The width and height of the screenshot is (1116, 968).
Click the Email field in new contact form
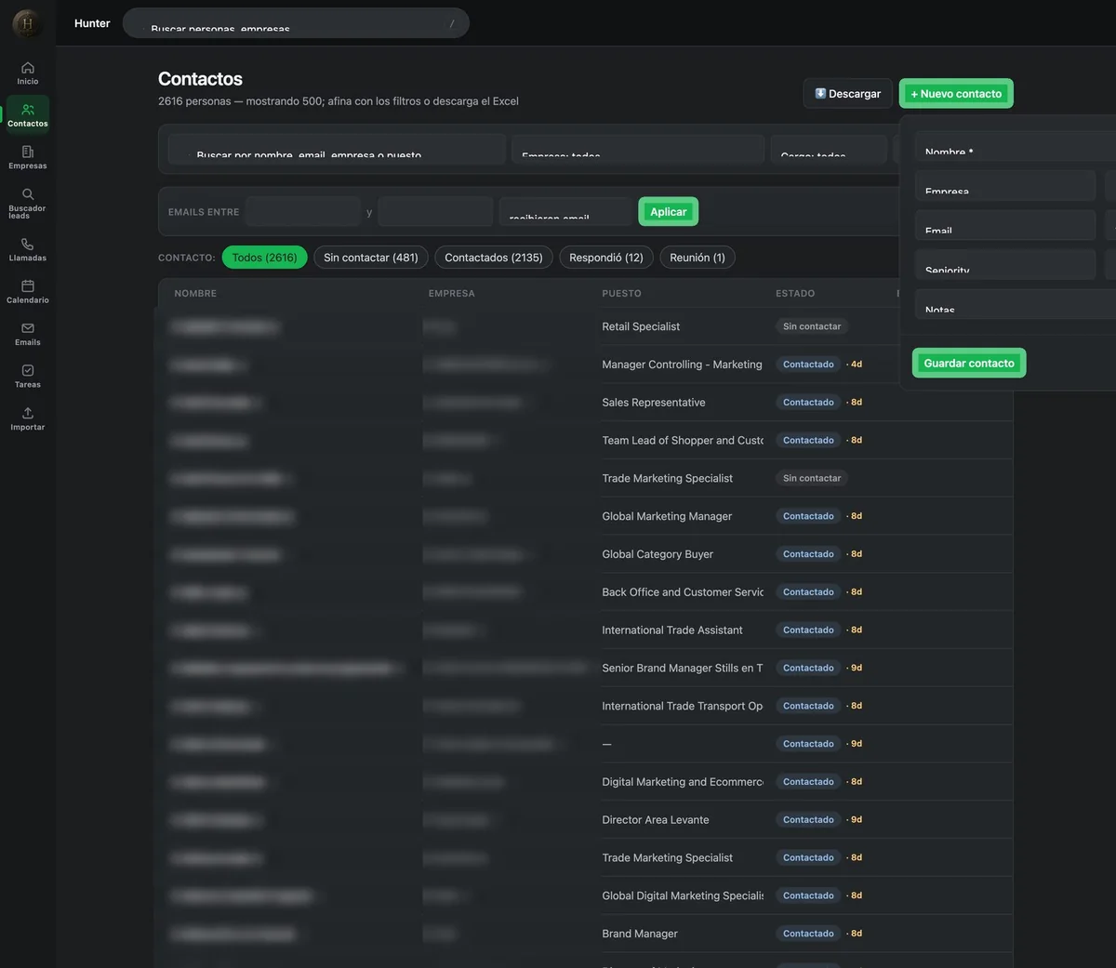tap(1005, 225)
